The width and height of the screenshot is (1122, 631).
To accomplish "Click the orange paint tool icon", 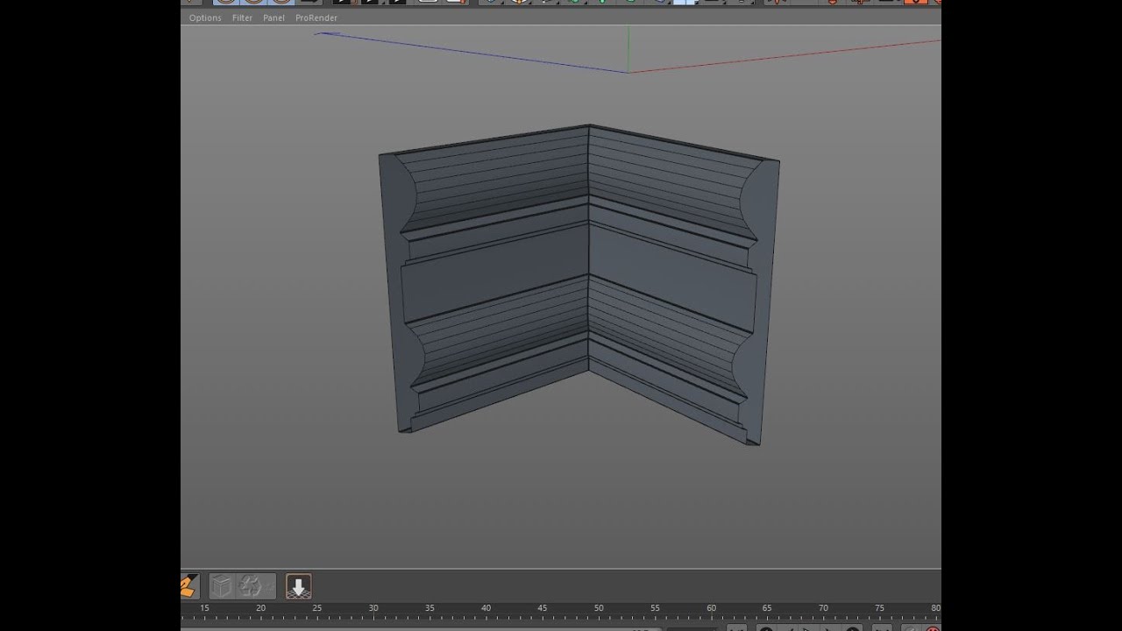I will point(189,586).
